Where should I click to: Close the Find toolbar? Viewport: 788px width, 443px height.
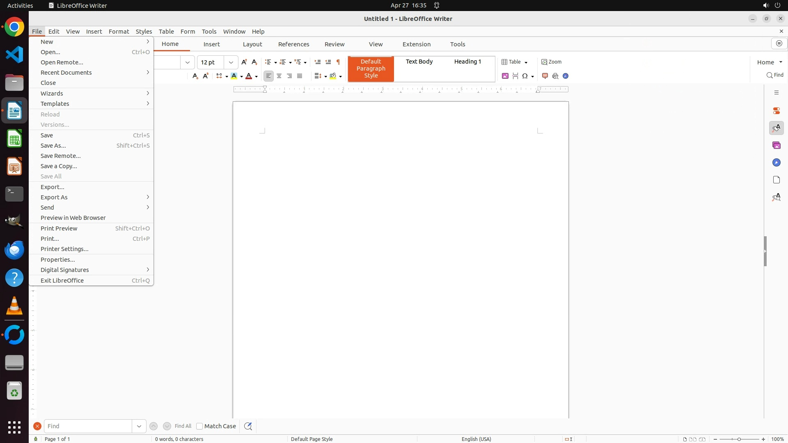coord(37,426)
